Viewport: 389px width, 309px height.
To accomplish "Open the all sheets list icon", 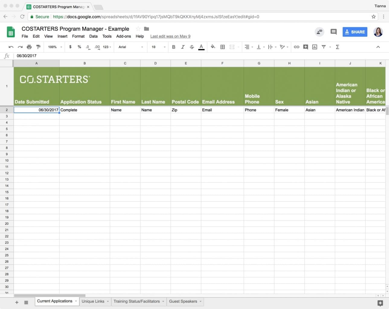I will 26,302.
